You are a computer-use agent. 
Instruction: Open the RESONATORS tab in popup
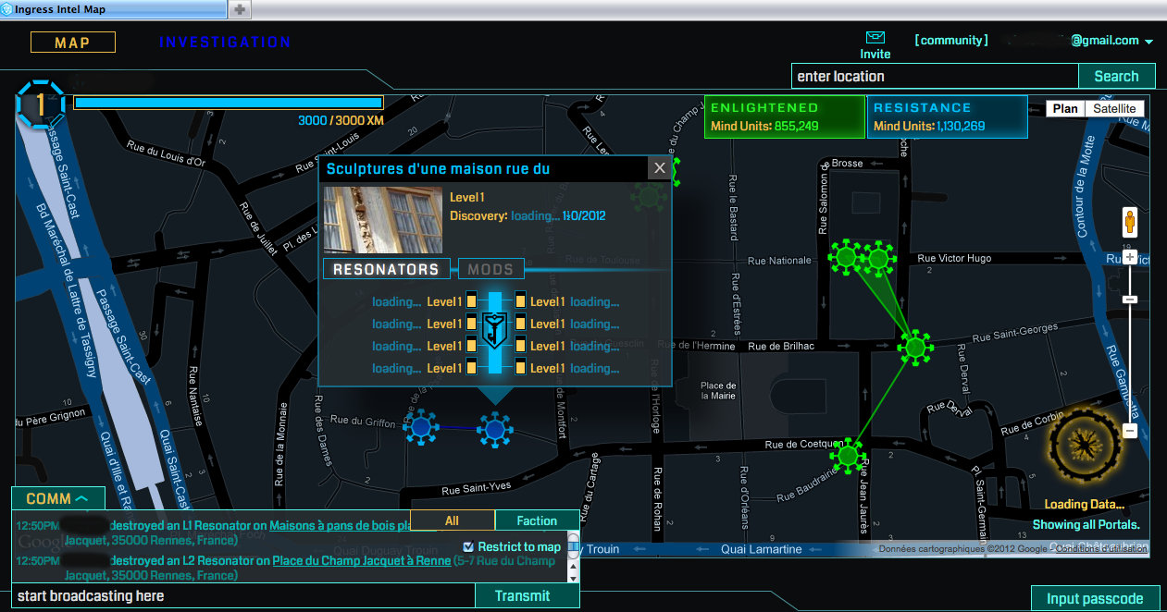(x=386, y=270)
